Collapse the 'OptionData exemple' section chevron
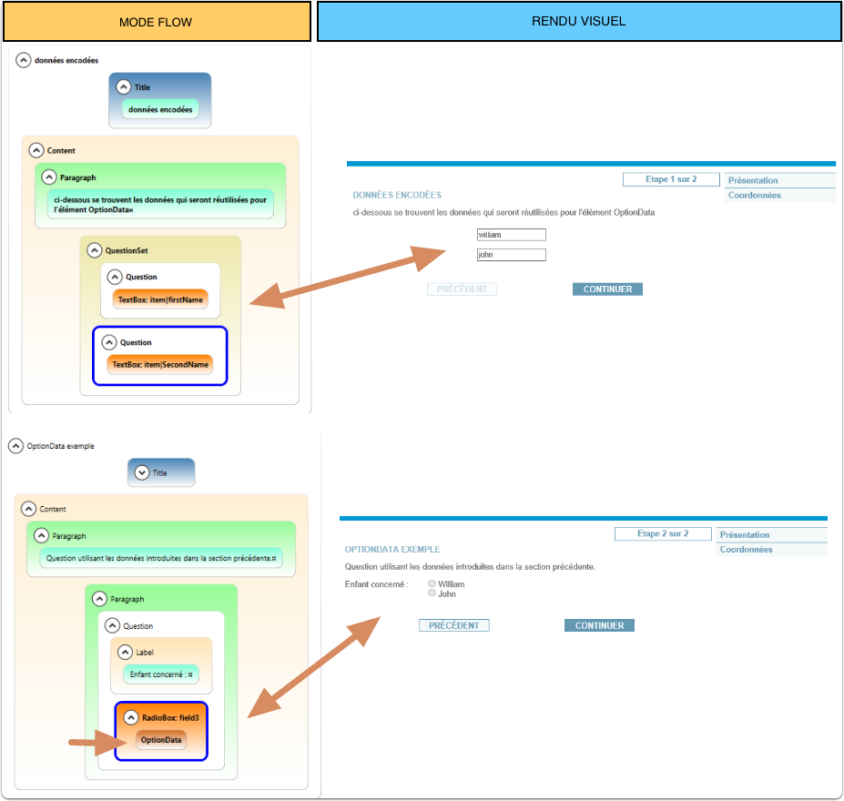This screenshot has height=801, width=844. pos(15,446)
